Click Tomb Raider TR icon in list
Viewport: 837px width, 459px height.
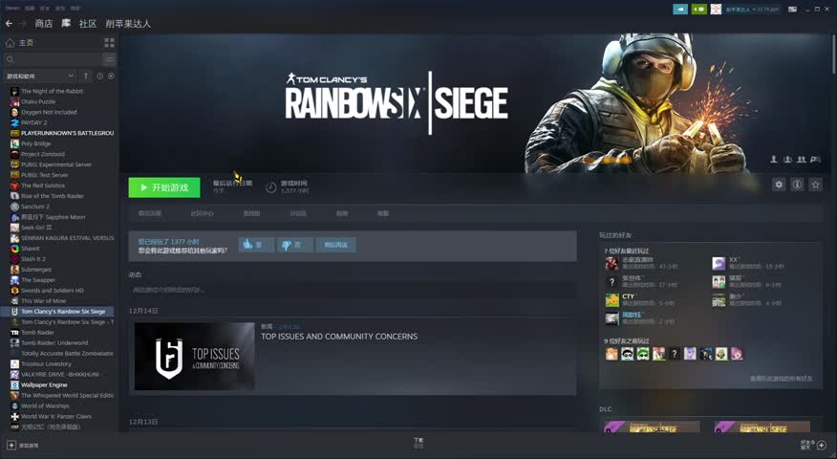[x=15, y=333]
